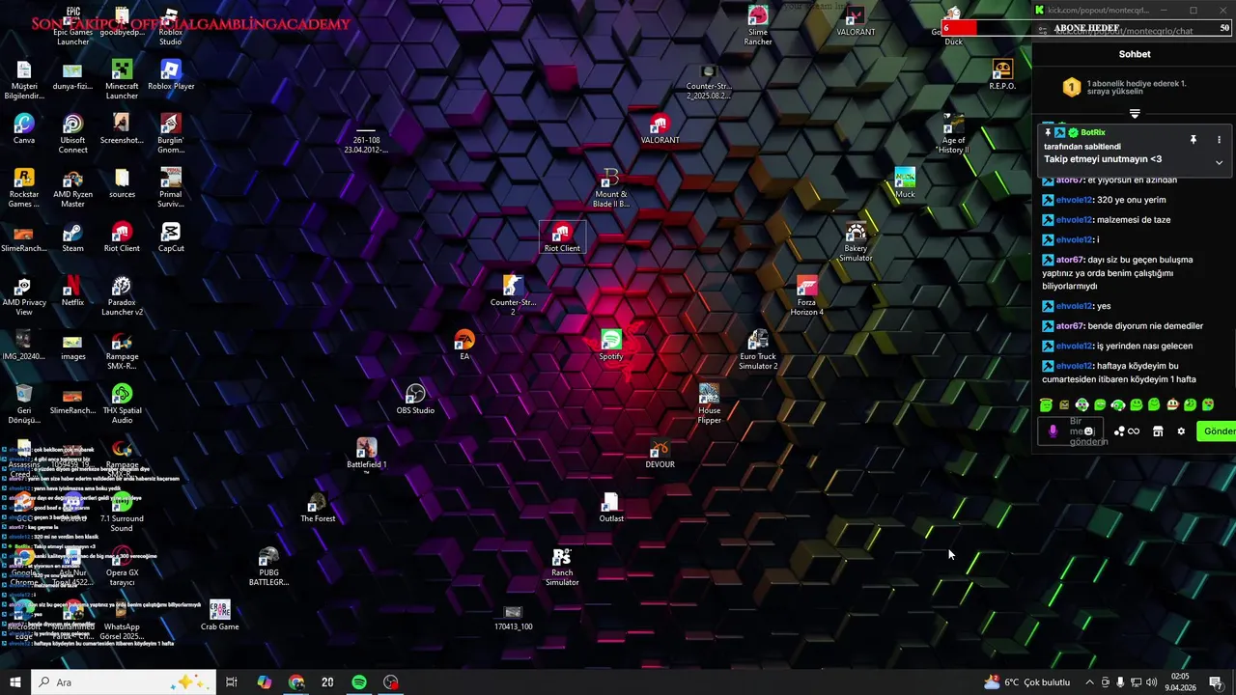Unpin the BotRix pinned chat message
The height and width of the screenshot is (695, 1236).
point(1194,140)
